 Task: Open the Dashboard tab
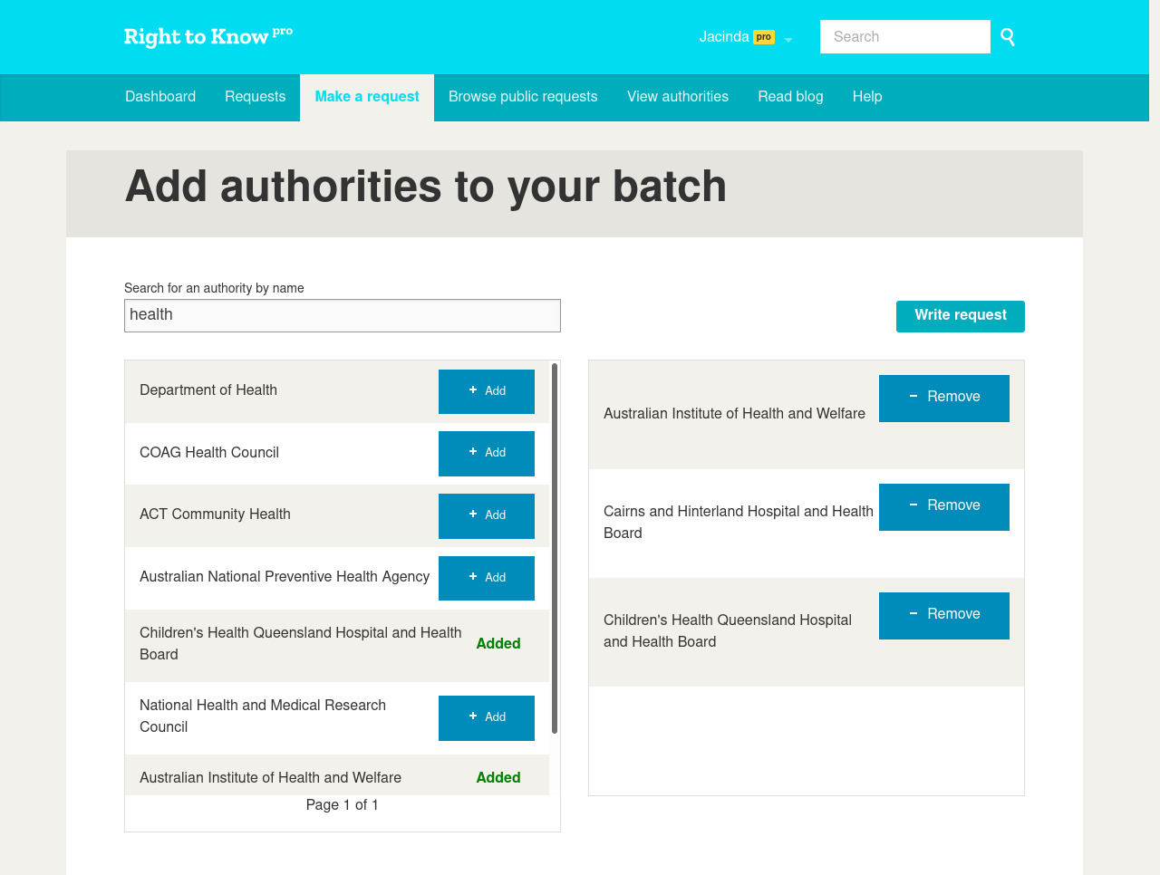pyautogui.click(x=160, y=97)
